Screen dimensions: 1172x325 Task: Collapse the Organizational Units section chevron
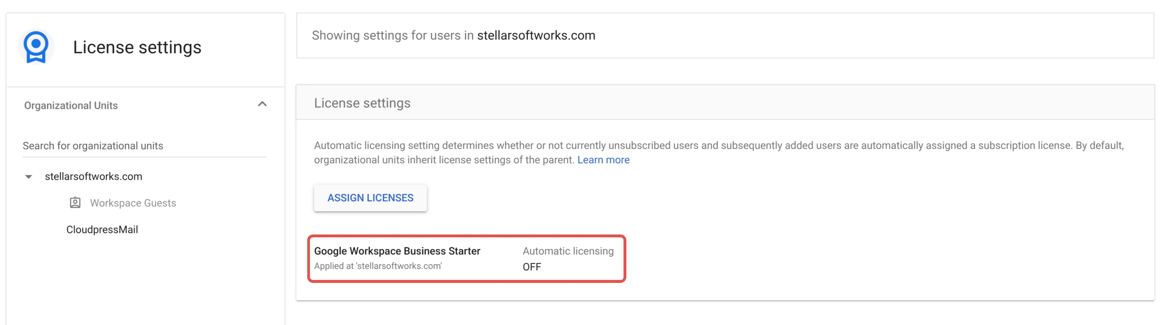tap(262, 104)
